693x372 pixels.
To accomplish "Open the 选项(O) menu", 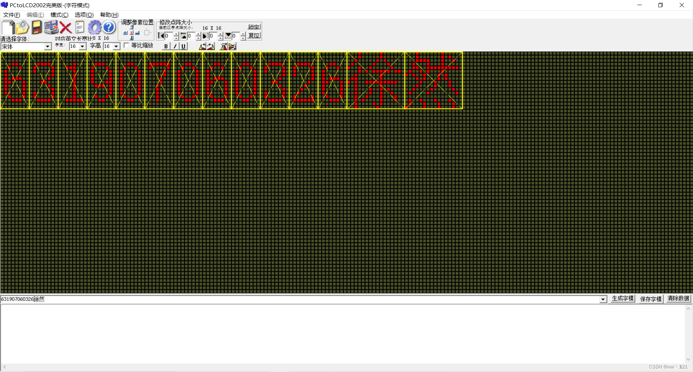I will coord(84,15).
